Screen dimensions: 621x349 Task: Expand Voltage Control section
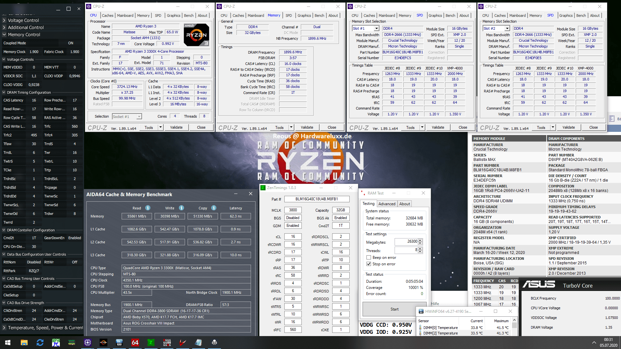[x=23, y=20]
